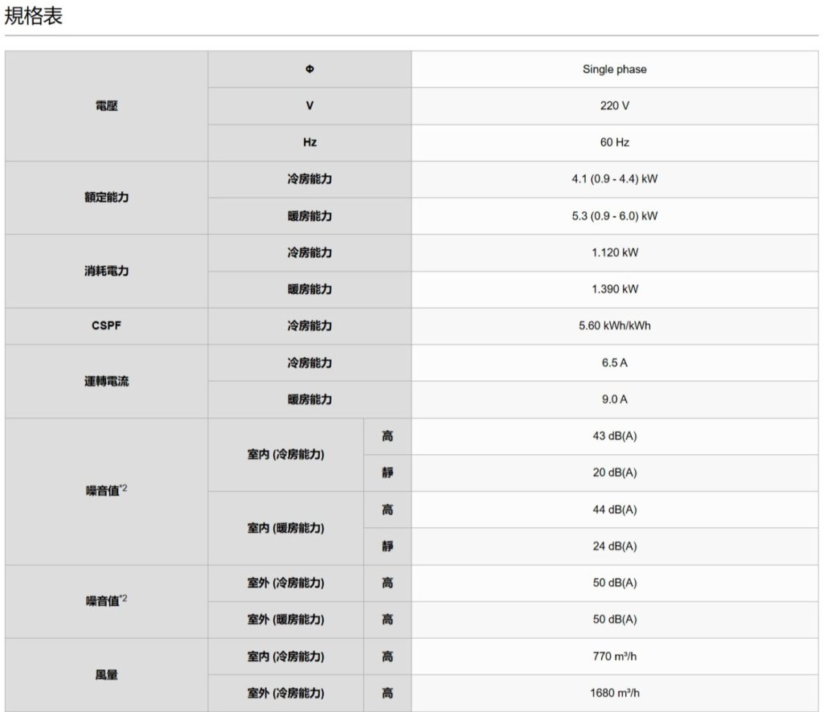The image size is (823, 712).
Task: Click the 風量 row header
Action: 106,675
